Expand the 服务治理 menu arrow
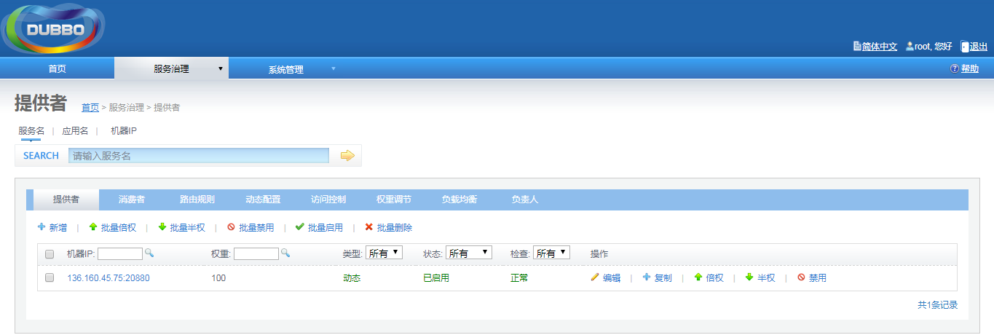The height and width of the screenshot is (335, 994). 220,69
